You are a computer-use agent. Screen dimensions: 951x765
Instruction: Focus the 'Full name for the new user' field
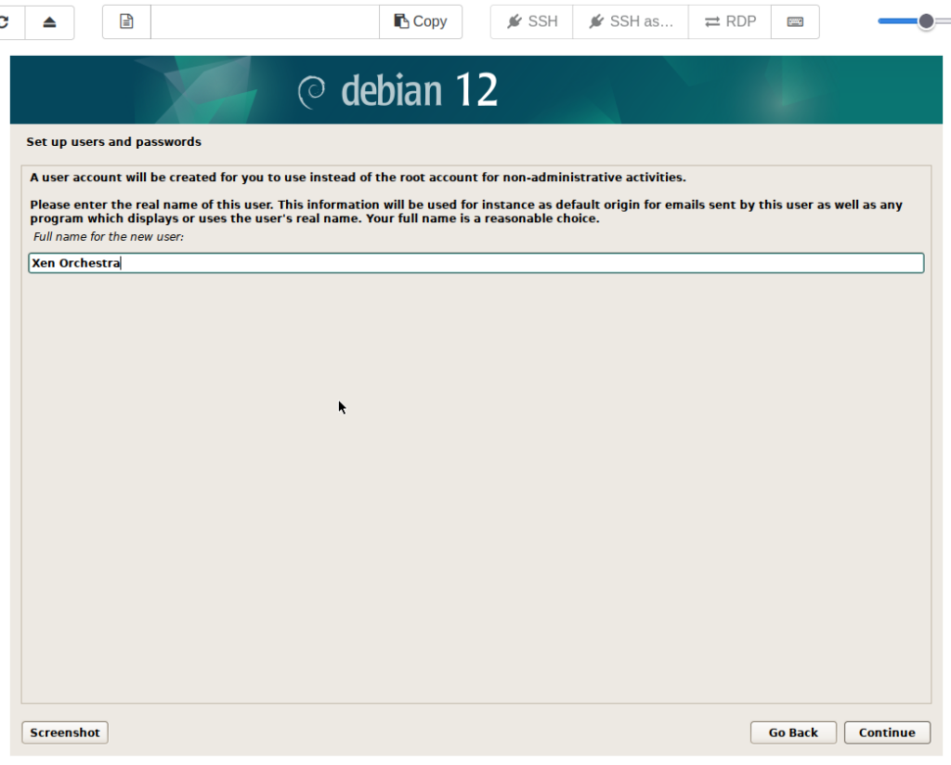pyautogui.click(x=475, y=263)
